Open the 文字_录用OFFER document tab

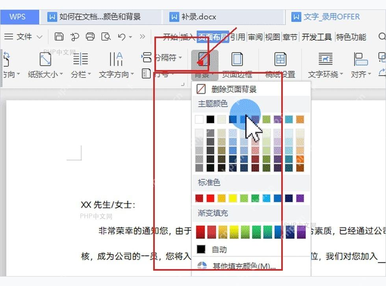tap(336, 17)
